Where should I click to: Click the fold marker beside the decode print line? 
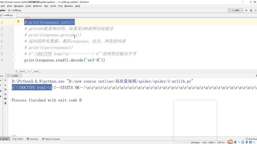(x=14, y=60)
